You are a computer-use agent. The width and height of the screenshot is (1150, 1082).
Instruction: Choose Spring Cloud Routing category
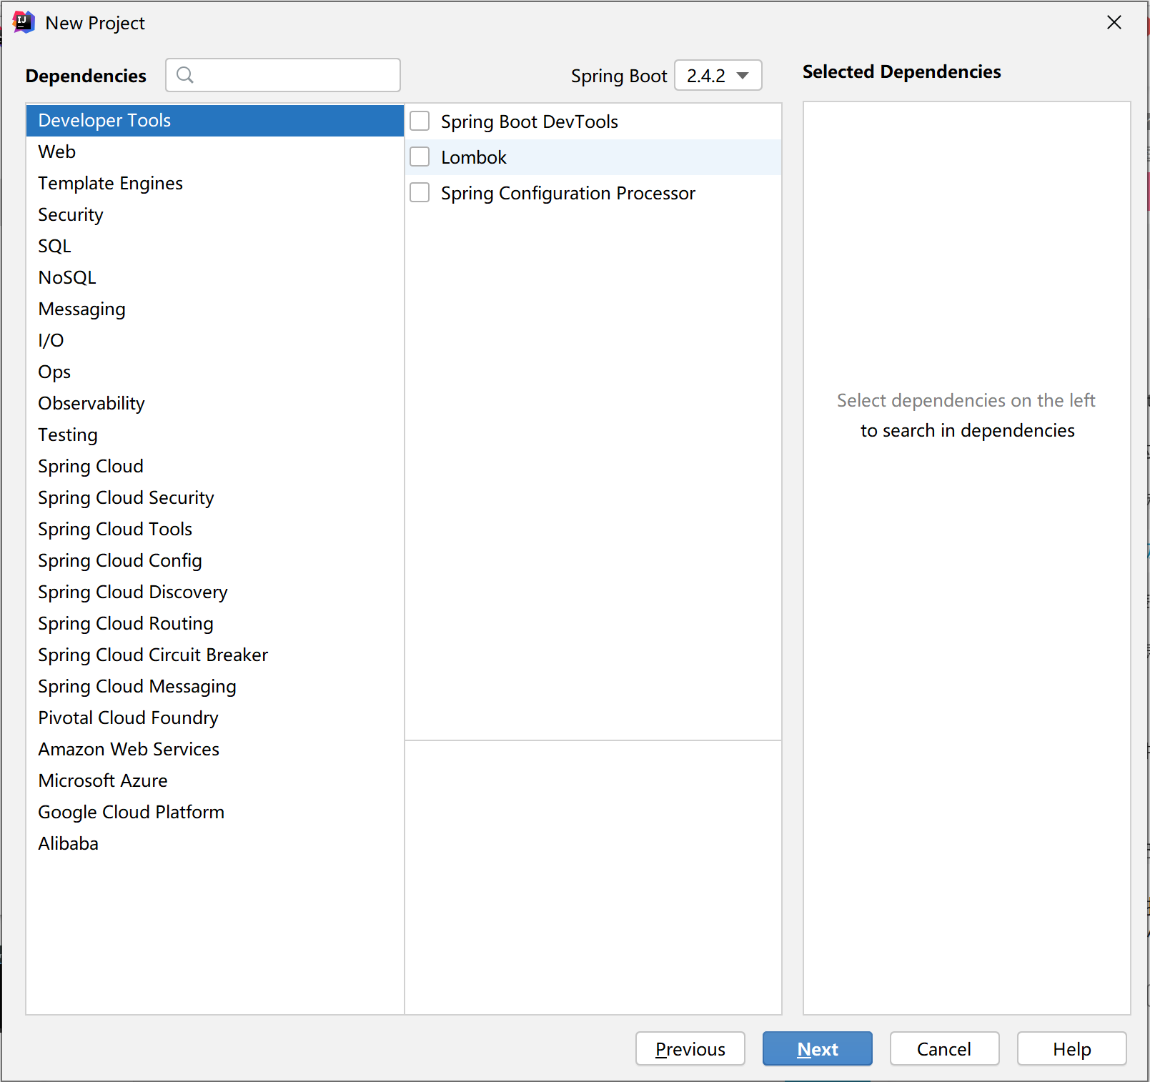[x=215, y=623]
